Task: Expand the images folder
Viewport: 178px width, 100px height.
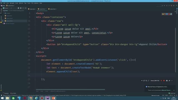Action: (4, 13)
